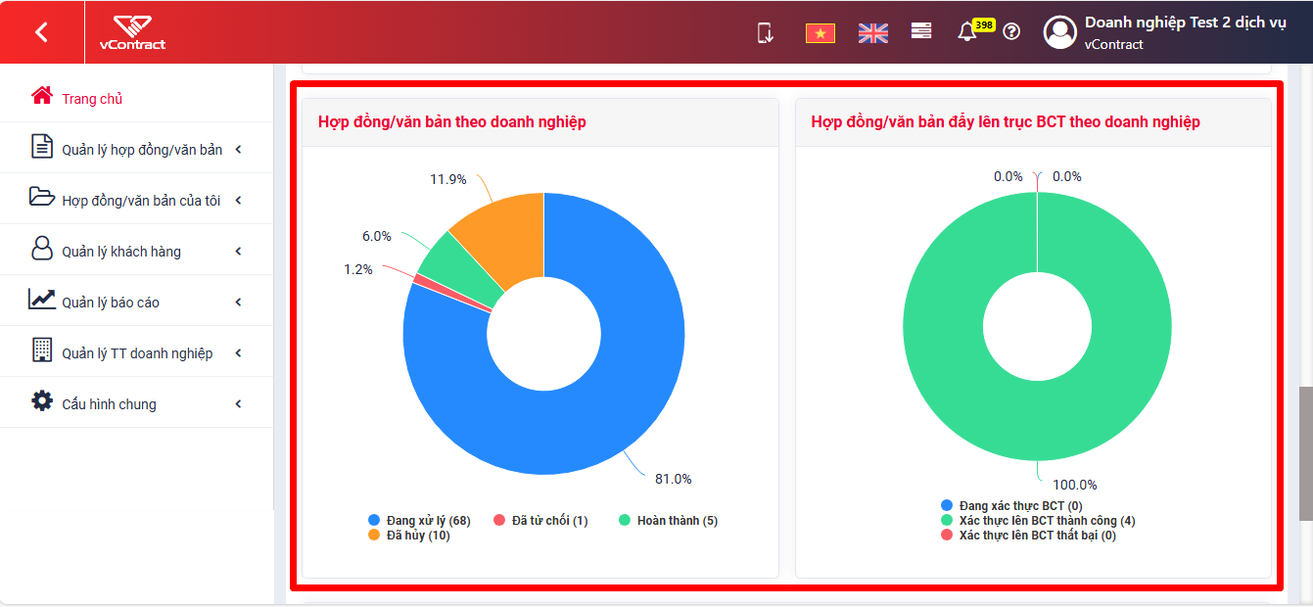Expand the Cấu hình chung chevron
Image resolution: width=1313 pixels, height=607 pixels.
238,404
